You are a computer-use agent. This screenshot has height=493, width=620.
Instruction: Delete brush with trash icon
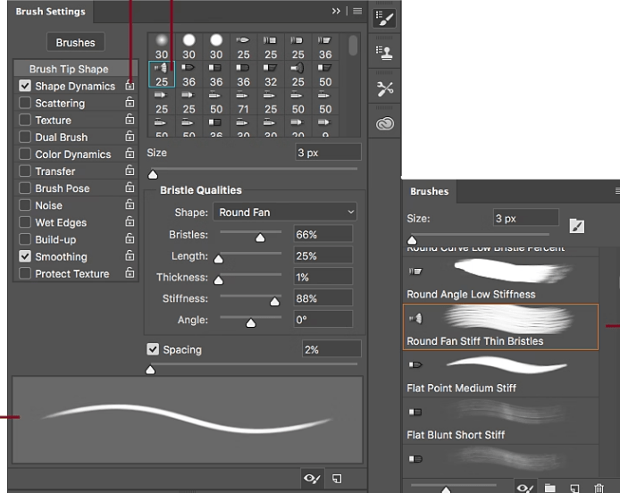click(599, 488)
